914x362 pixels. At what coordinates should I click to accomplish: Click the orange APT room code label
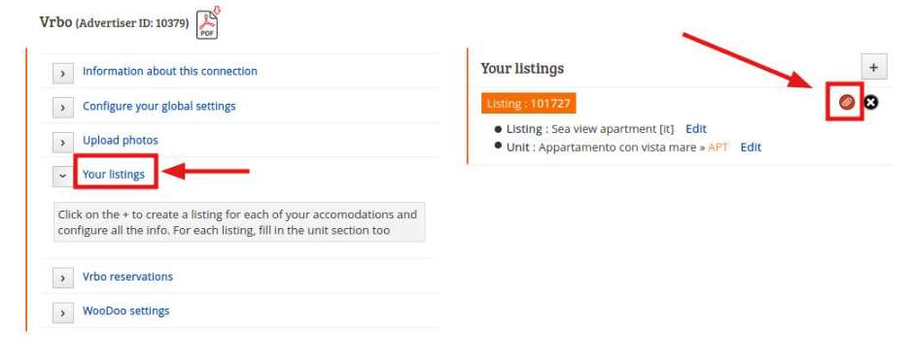click(719, 148)
